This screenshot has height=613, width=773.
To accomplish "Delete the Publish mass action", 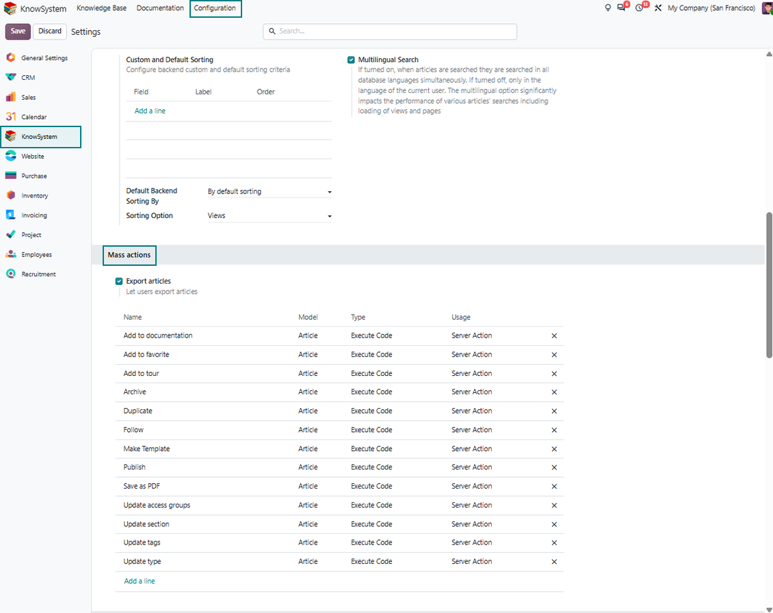I will [554, 467].
